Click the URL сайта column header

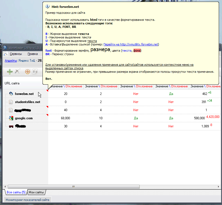point(12,83)
